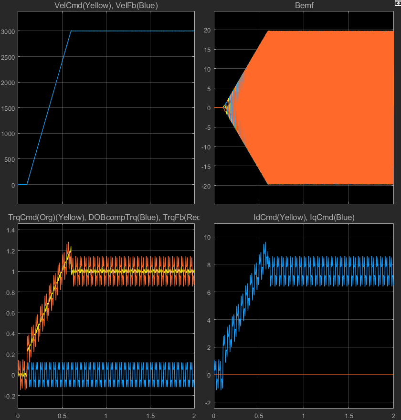Click the -5 tick label on Bemf plot
This screenshot has height=420, width=401.
coord(208,128)
